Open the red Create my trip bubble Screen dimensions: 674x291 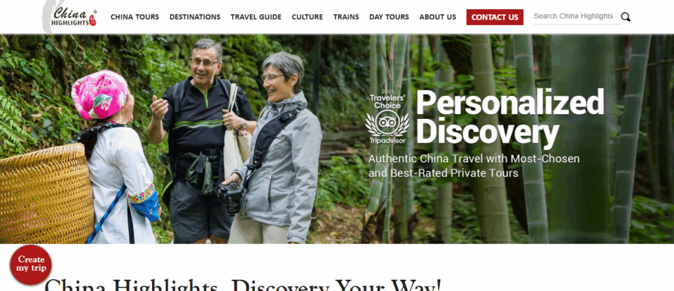coord(31,265)
